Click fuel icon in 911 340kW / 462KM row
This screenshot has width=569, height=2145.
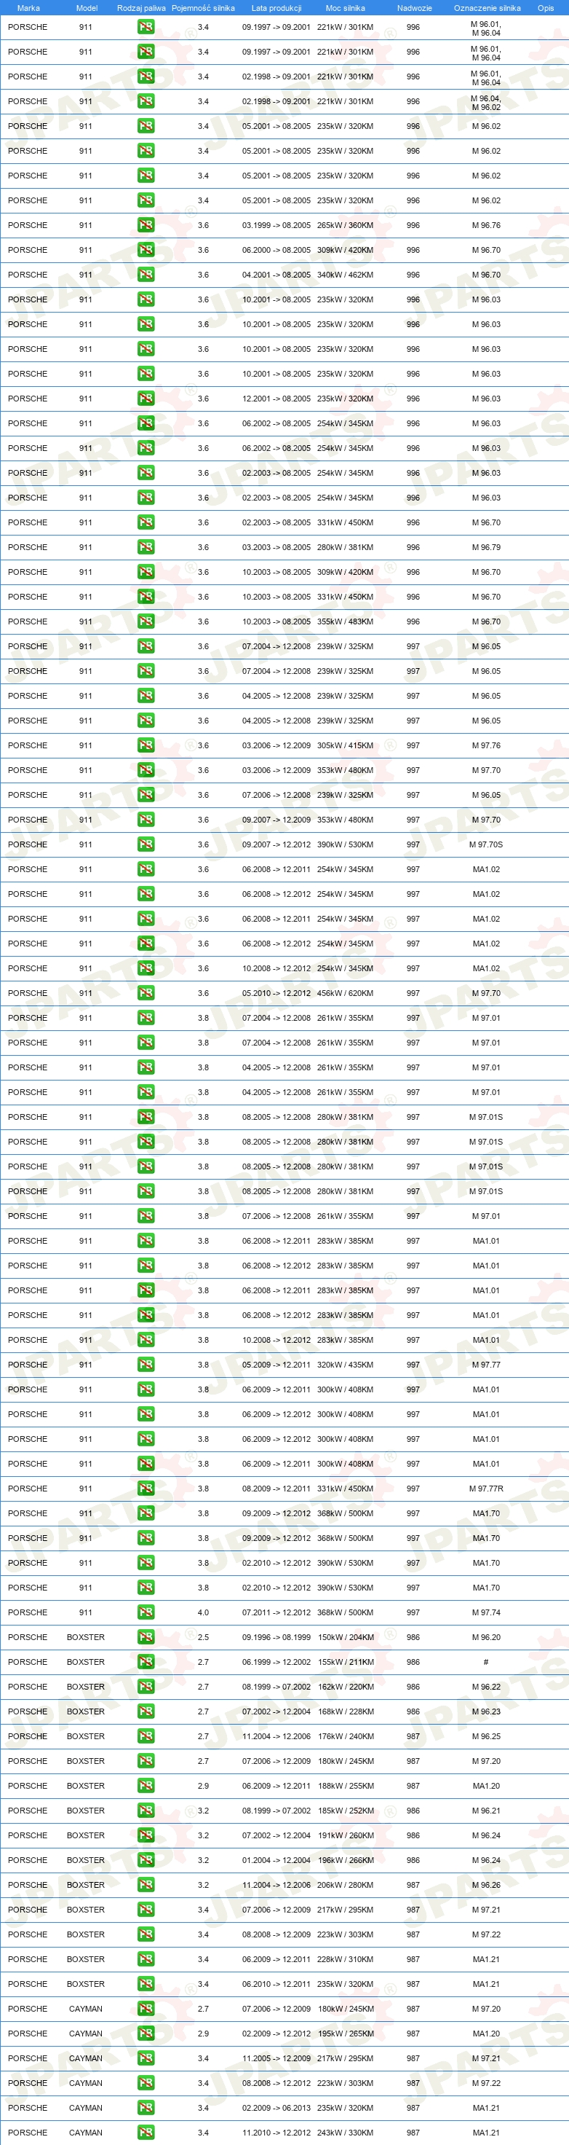[146, 275]
